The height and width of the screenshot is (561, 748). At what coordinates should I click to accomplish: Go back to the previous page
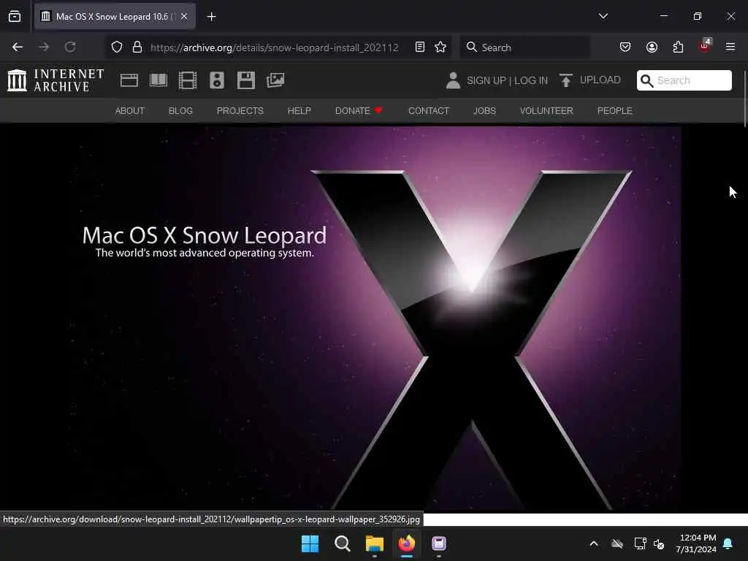pos(18,47)
